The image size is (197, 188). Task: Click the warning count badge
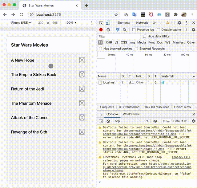click(x=169, y=23)
